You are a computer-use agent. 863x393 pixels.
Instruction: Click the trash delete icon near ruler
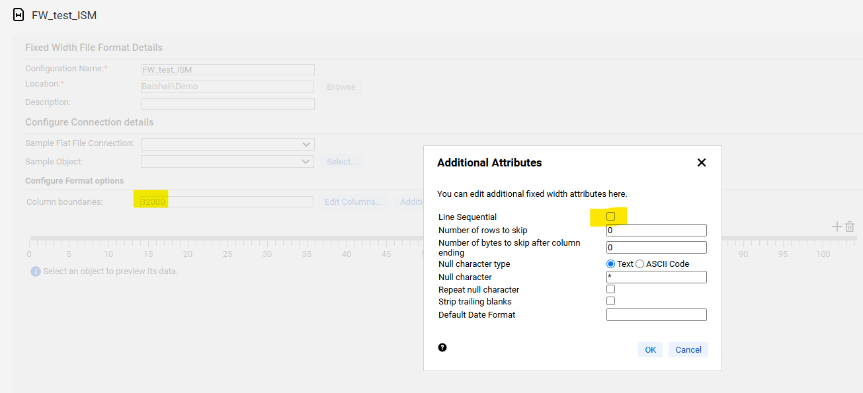(x=850, y=227)
